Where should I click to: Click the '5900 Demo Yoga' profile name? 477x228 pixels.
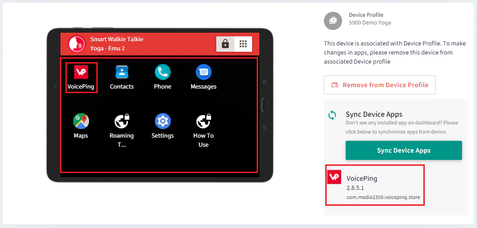coord(370,23)
